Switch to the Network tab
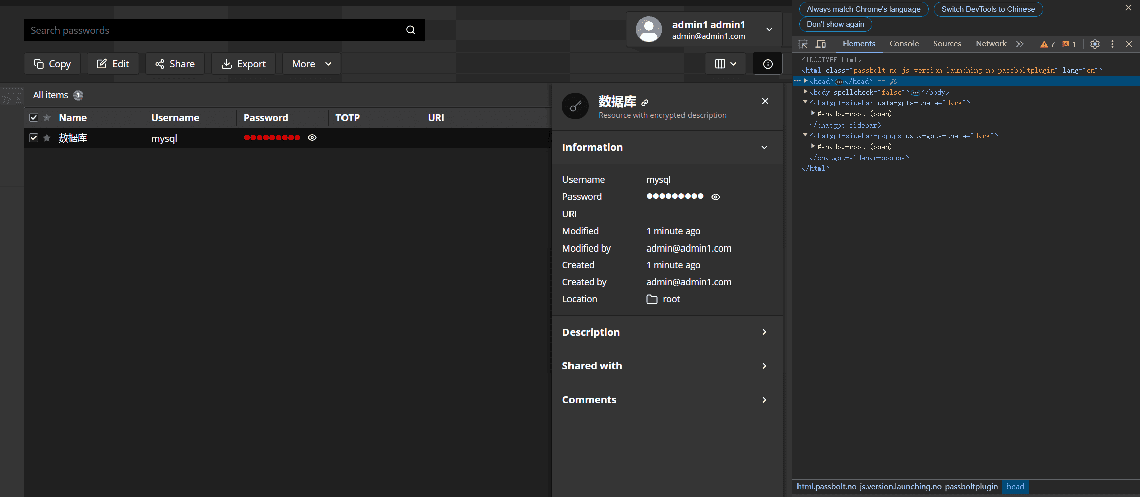 click(x=991, y=44)
